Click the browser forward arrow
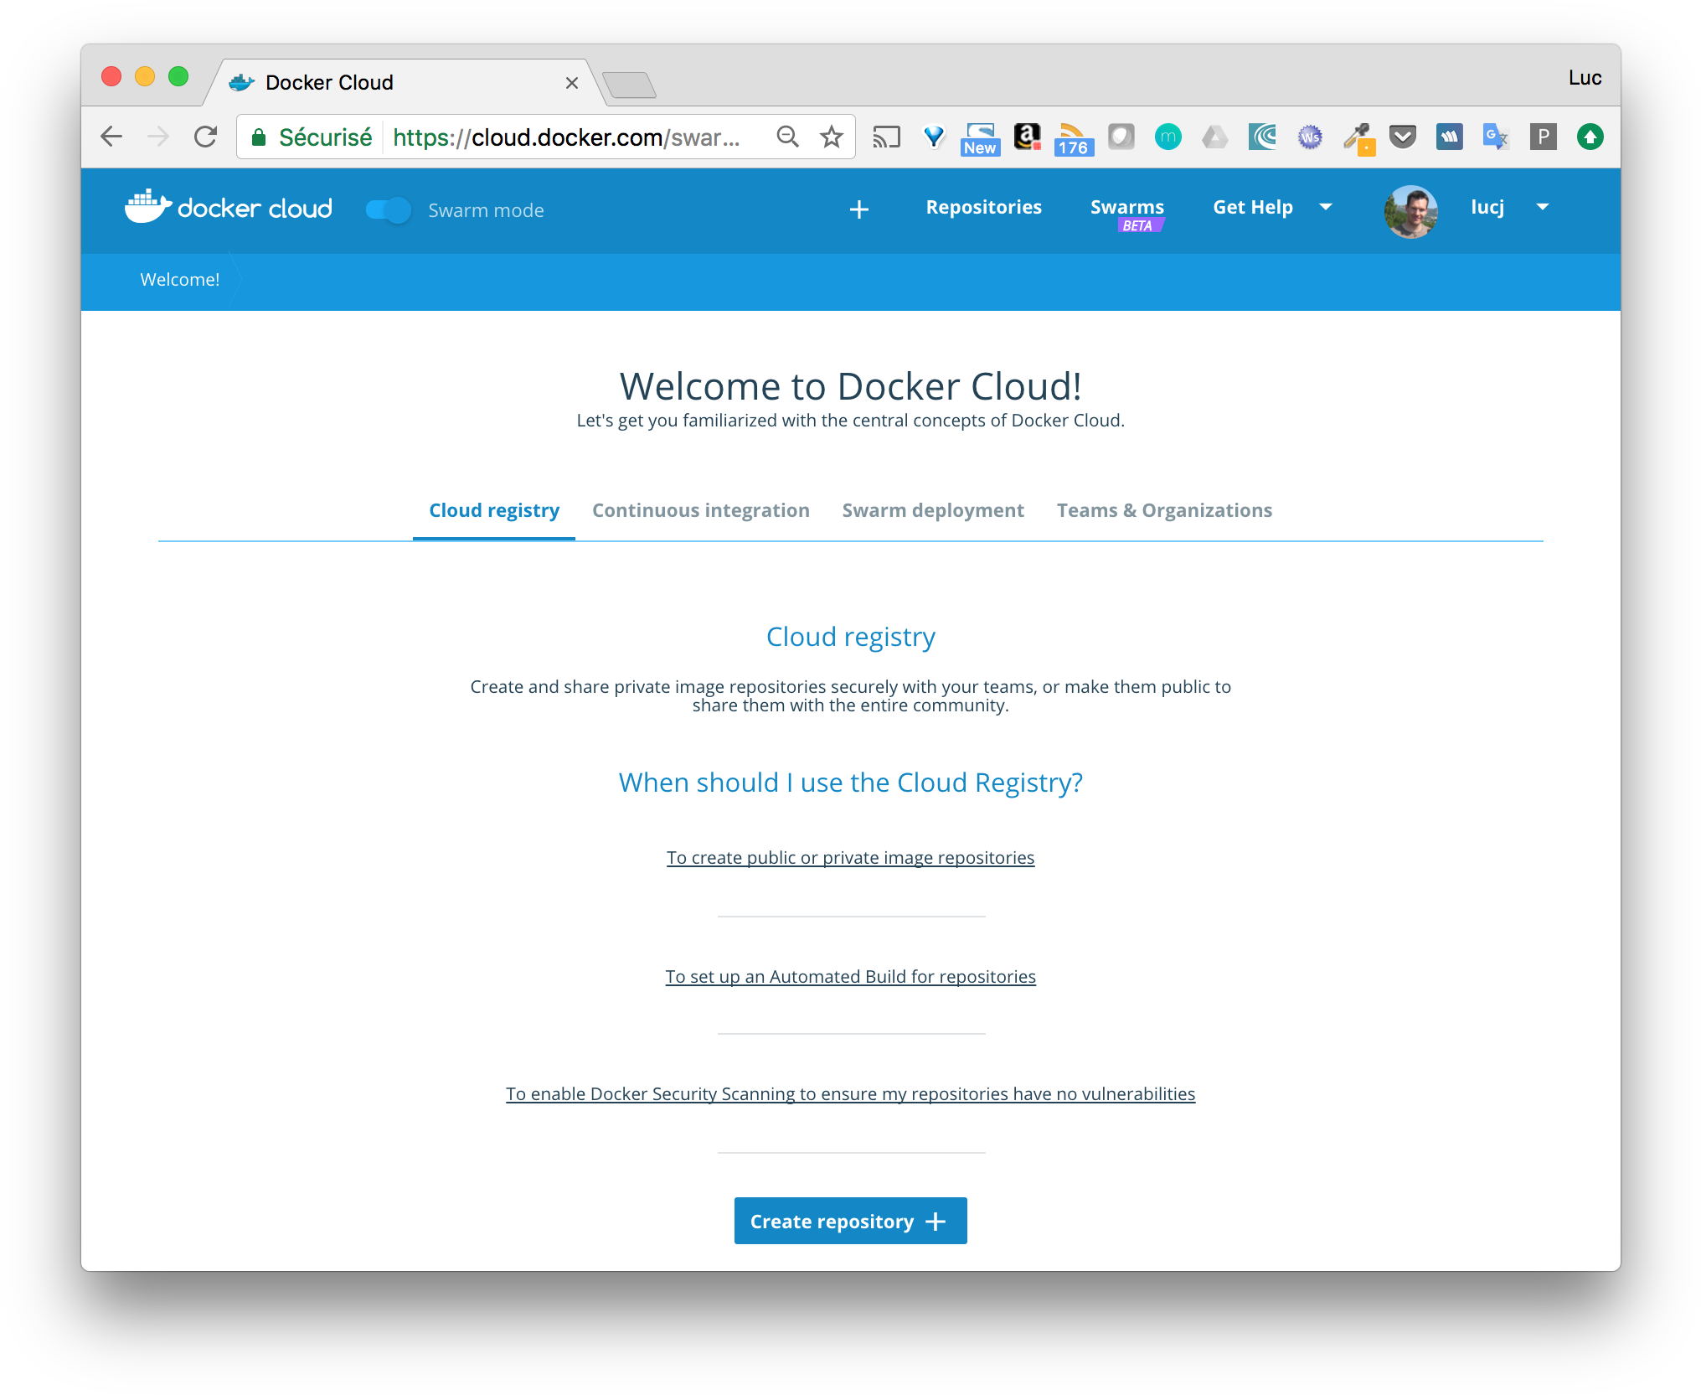Image resolution: width=1701 pixels, height=1395 pixels. 157,137
